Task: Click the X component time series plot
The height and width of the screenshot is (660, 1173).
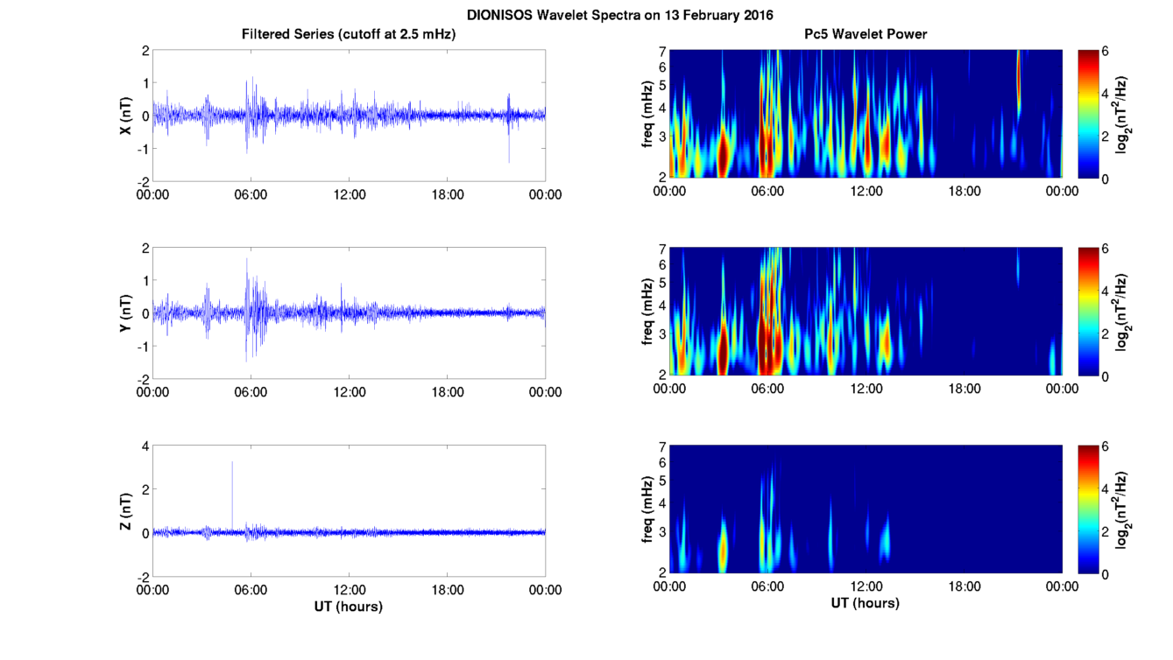Action: coord(349,115)
